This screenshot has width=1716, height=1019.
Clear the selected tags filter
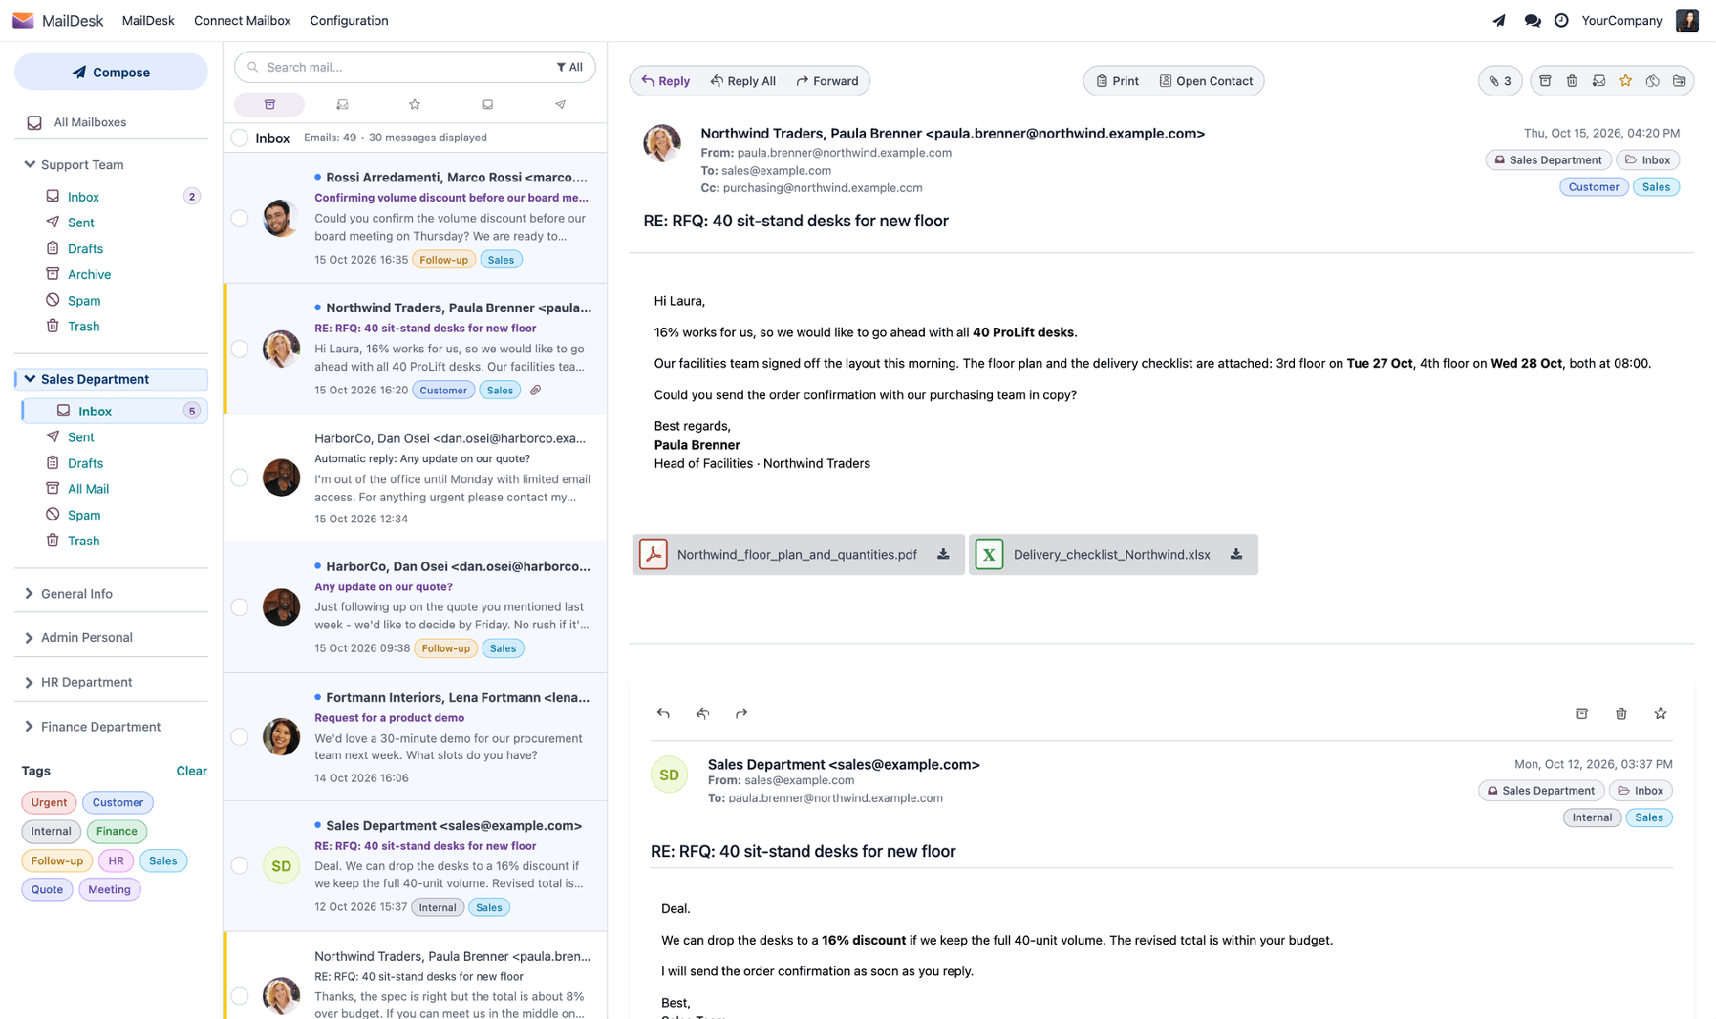pyautogui.click(x=191, y=771)
